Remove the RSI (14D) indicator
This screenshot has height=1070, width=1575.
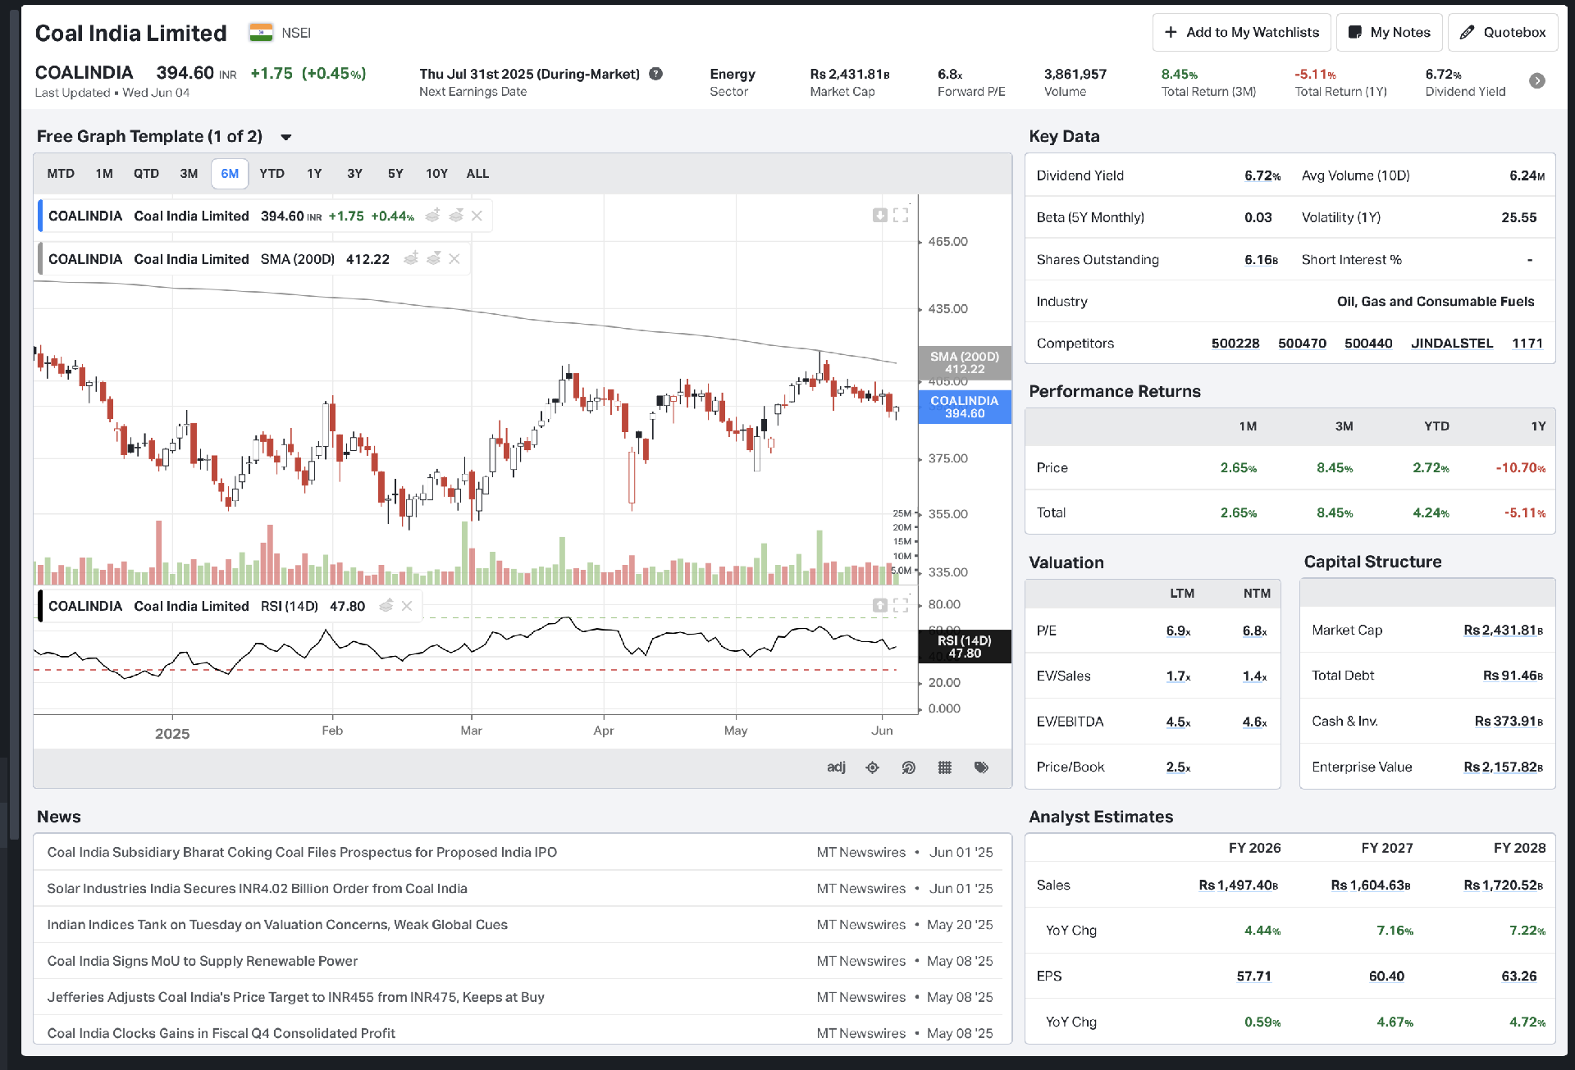(x=407, y=606)
